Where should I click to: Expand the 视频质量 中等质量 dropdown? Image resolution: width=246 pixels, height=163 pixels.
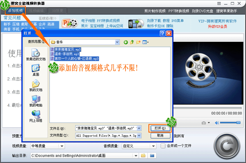62,146
